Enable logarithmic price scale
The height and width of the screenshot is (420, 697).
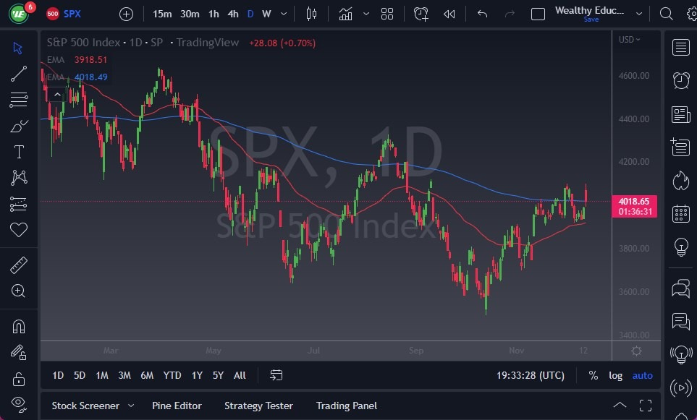coord(615,375)
